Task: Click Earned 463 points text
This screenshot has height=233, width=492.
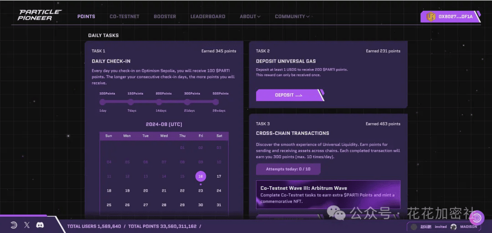Action: [383, 124]
